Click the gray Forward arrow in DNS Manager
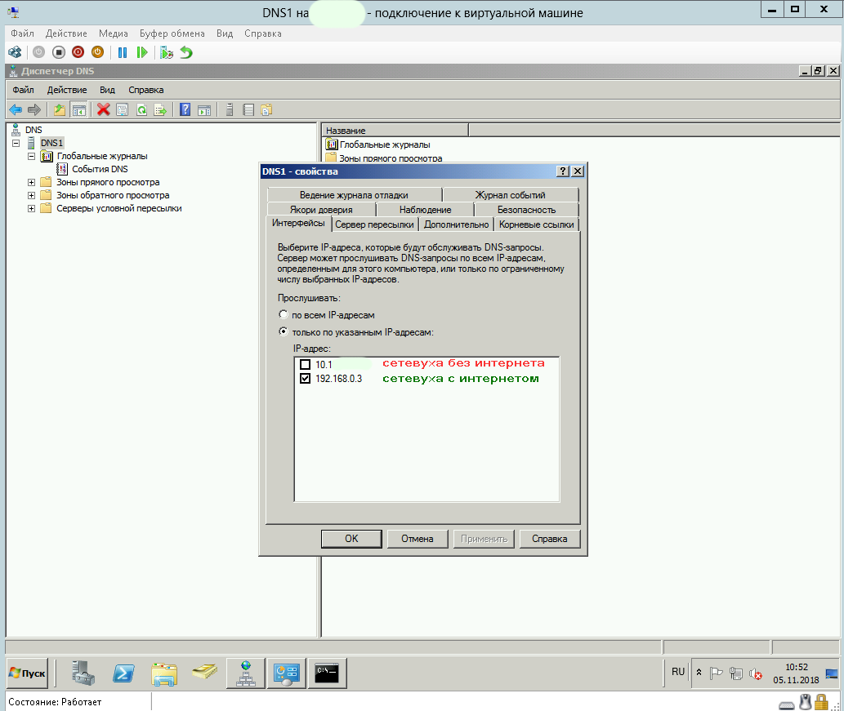This screenshot has width=844, height=711. point(34,109)
